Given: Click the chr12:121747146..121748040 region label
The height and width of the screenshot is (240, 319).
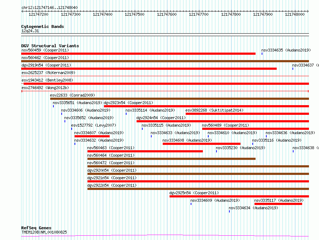Looking at the screenshot, I should (x=49, y=8).
